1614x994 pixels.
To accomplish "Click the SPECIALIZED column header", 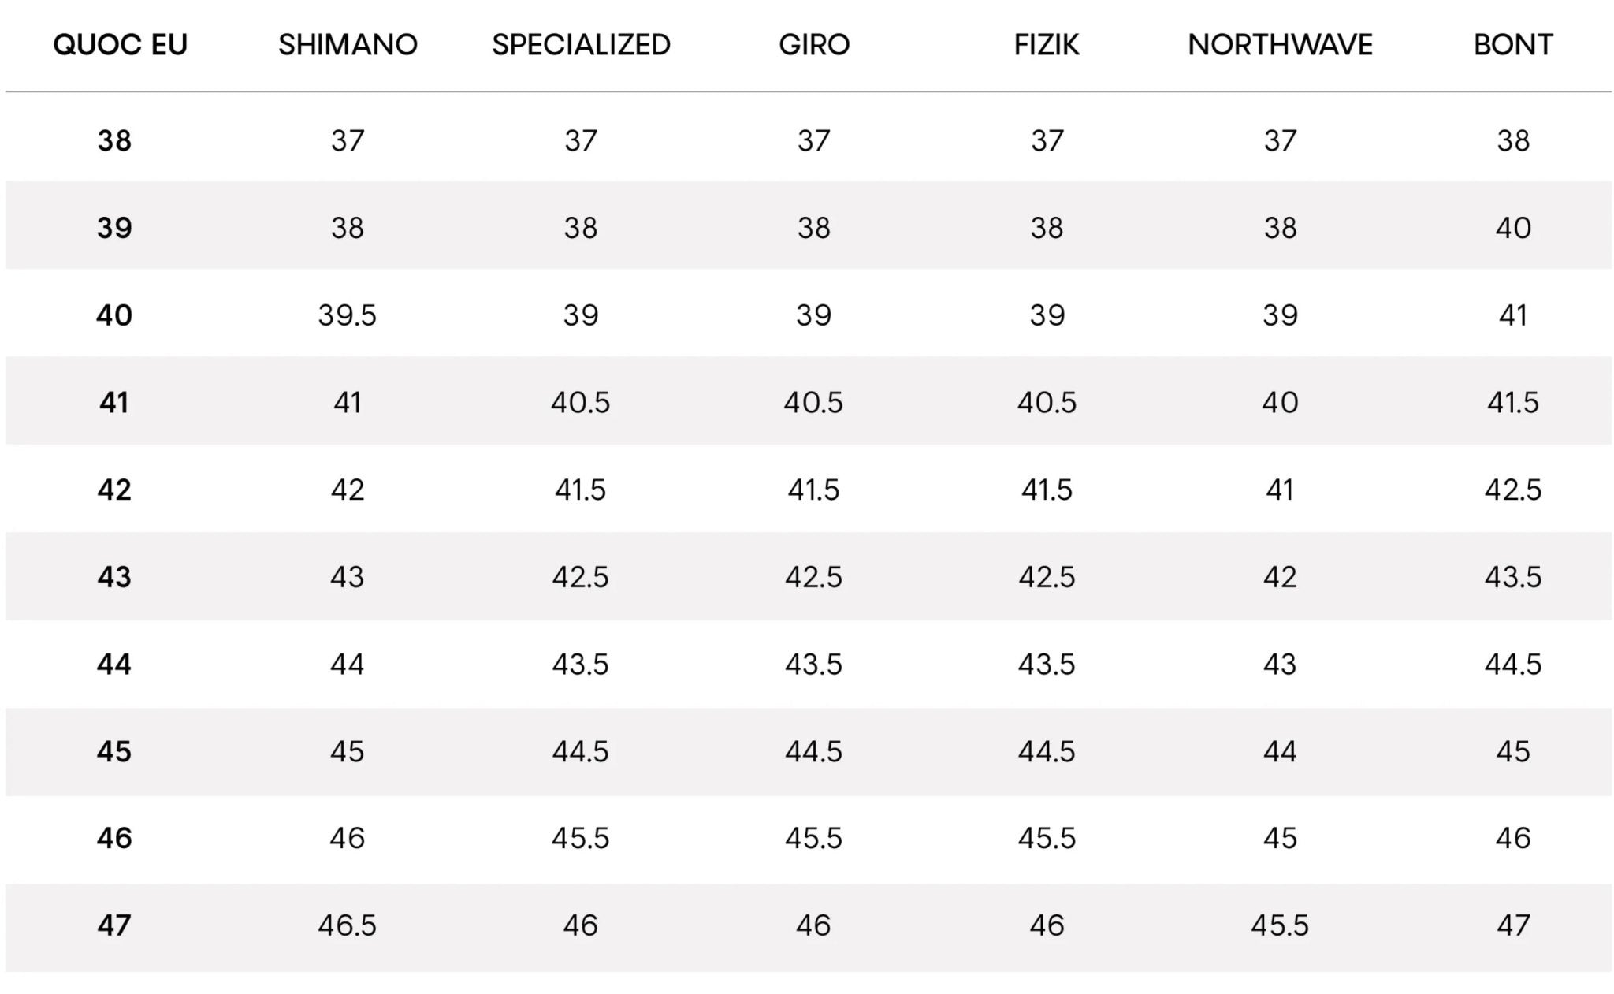I will click(x=581, y=45).
